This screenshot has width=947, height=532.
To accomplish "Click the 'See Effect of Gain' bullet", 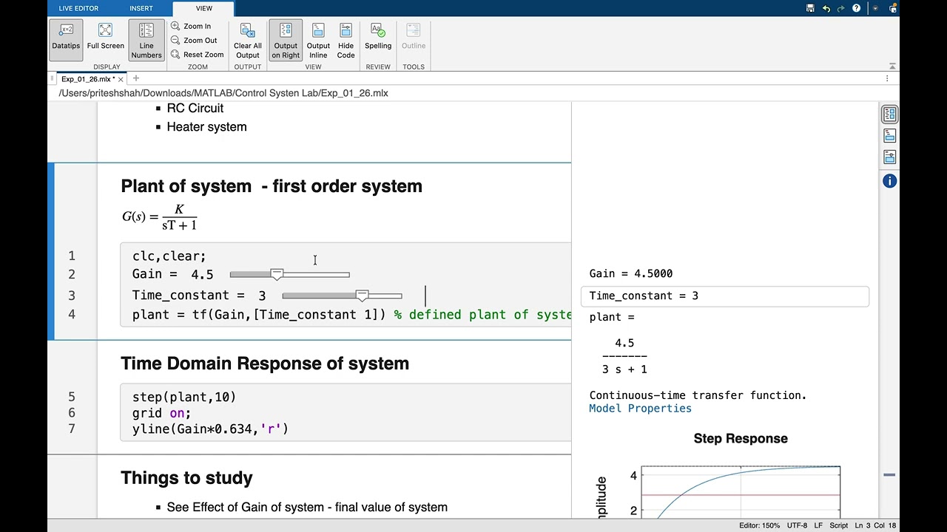I will click(x=307, y=508).
